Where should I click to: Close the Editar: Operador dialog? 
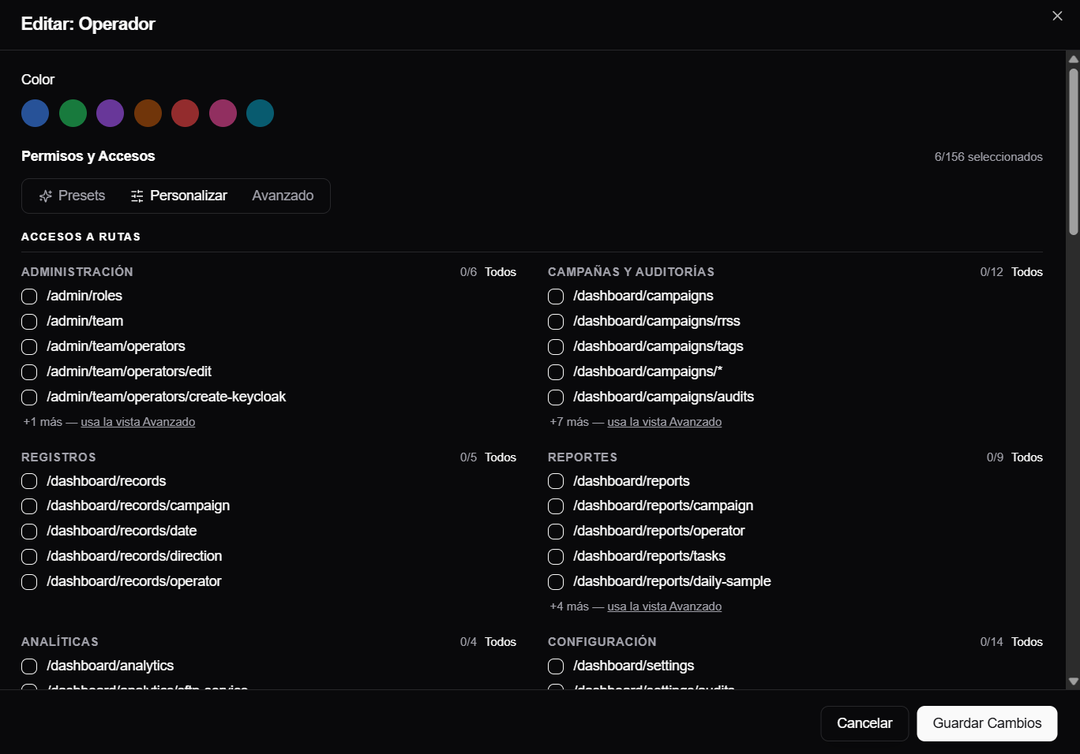pos(1057,16)
